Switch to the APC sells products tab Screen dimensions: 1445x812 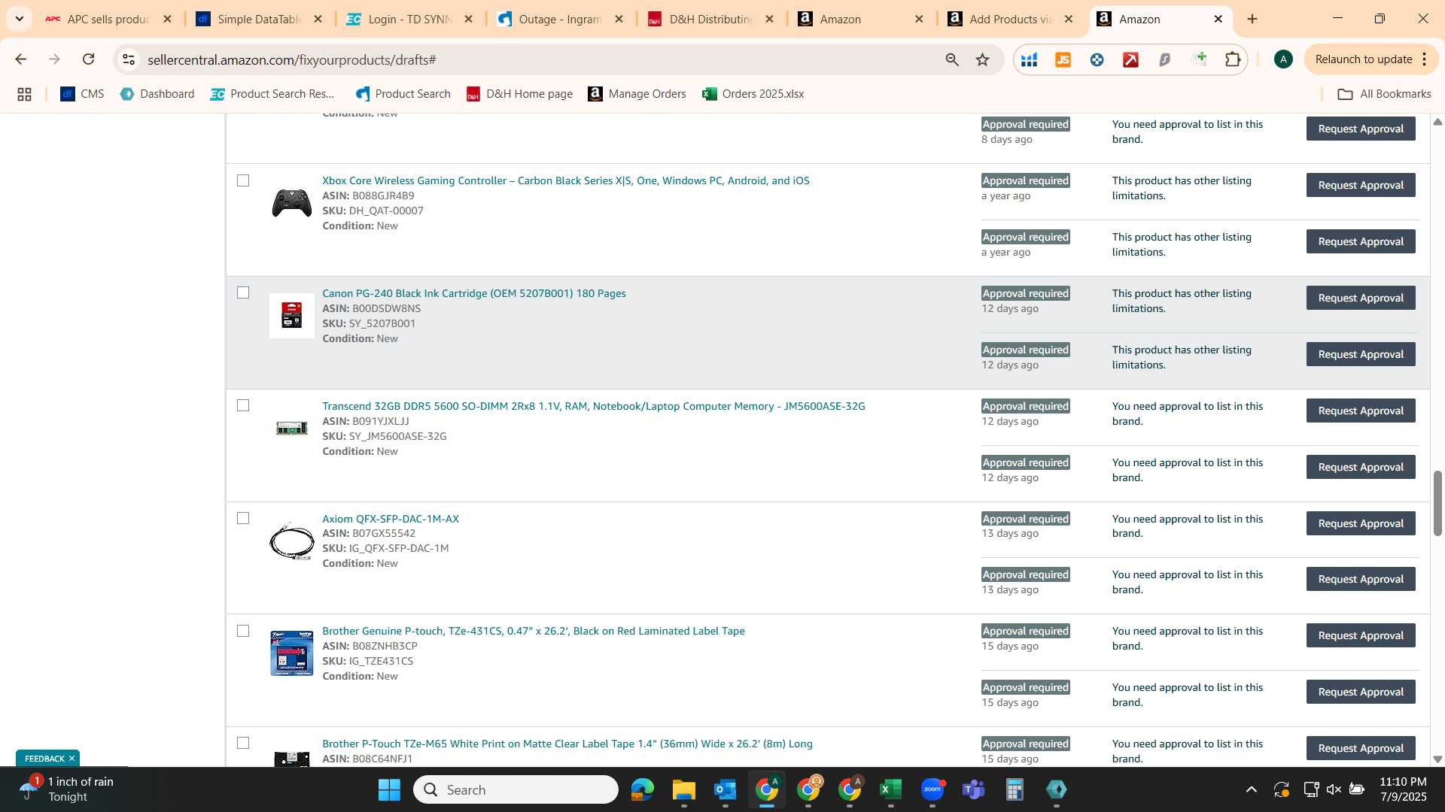point(109,19)
